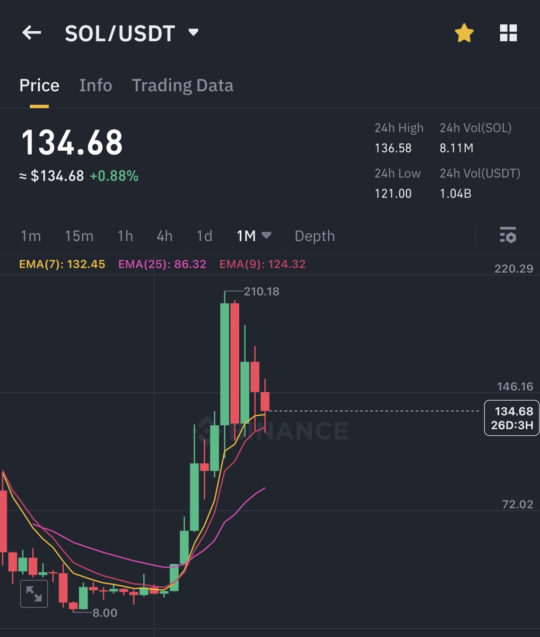This screenshot has height=637, width=540.
Task: Show the Depth chart view
Action: [315, 236]
